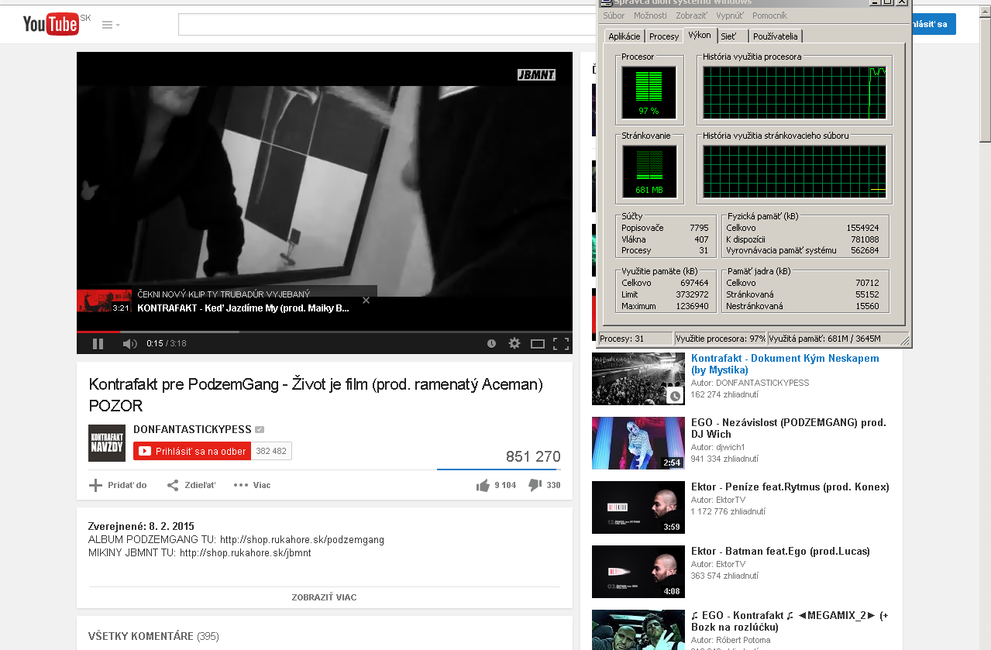
Task: Open the 'Vypnúť' menu in Task Manager
Action: click(x=730, y=15)
